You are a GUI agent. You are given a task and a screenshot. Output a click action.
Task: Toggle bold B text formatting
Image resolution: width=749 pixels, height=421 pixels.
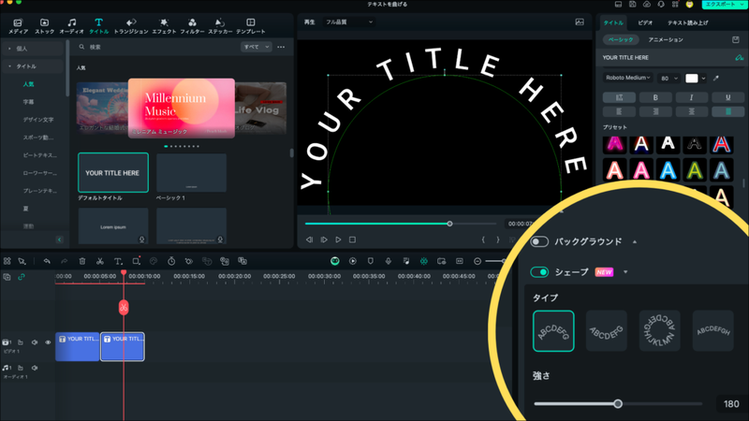[x=655, y=97]
